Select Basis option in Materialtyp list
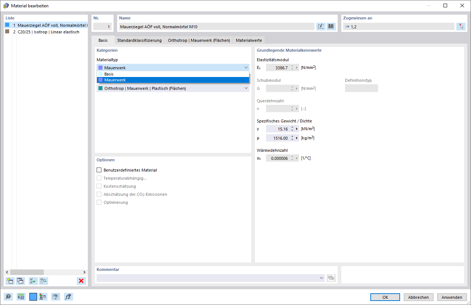The image size is (471, 305). click(x=173, y=74)
